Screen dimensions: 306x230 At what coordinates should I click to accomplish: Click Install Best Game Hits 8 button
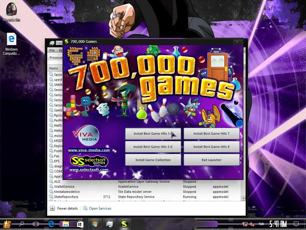pyautogui.click(x=212, y=147)
